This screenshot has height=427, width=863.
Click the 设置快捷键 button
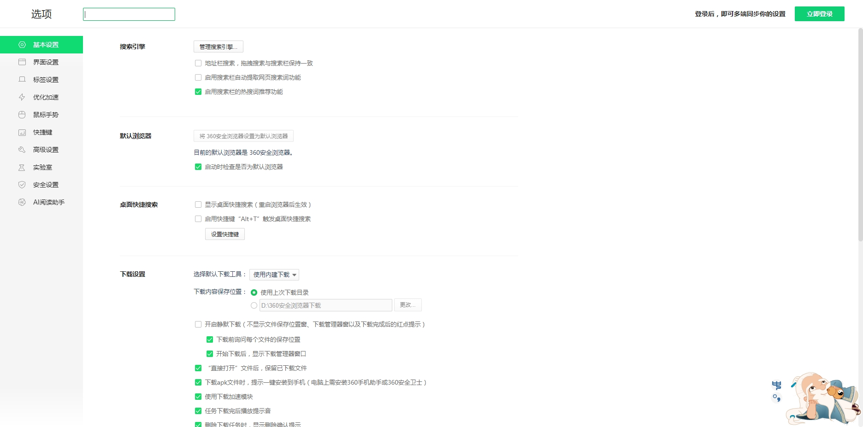[x=225, y=234]
